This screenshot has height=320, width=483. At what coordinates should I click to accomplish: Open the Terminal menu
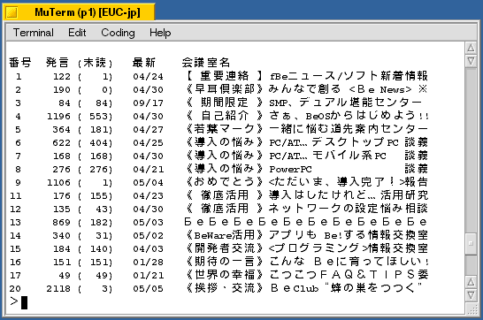(x=34, y=33)
